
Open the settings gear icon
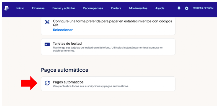pyautogui.click(x=187, y=8)
